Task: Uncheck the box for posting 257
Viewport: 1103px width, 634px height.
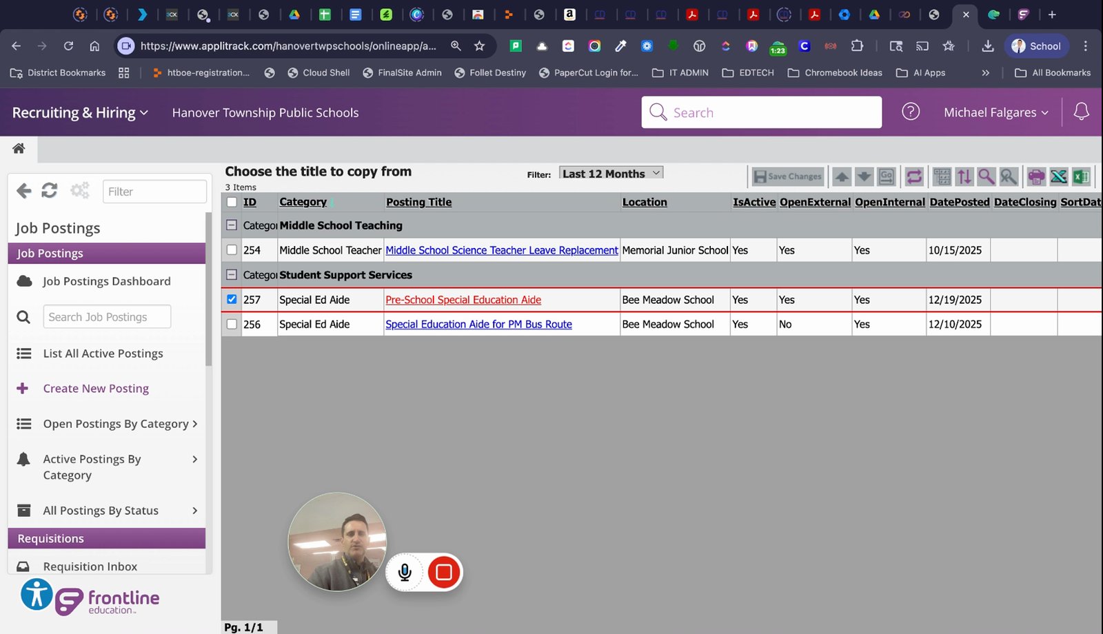Action: [232, 300]
